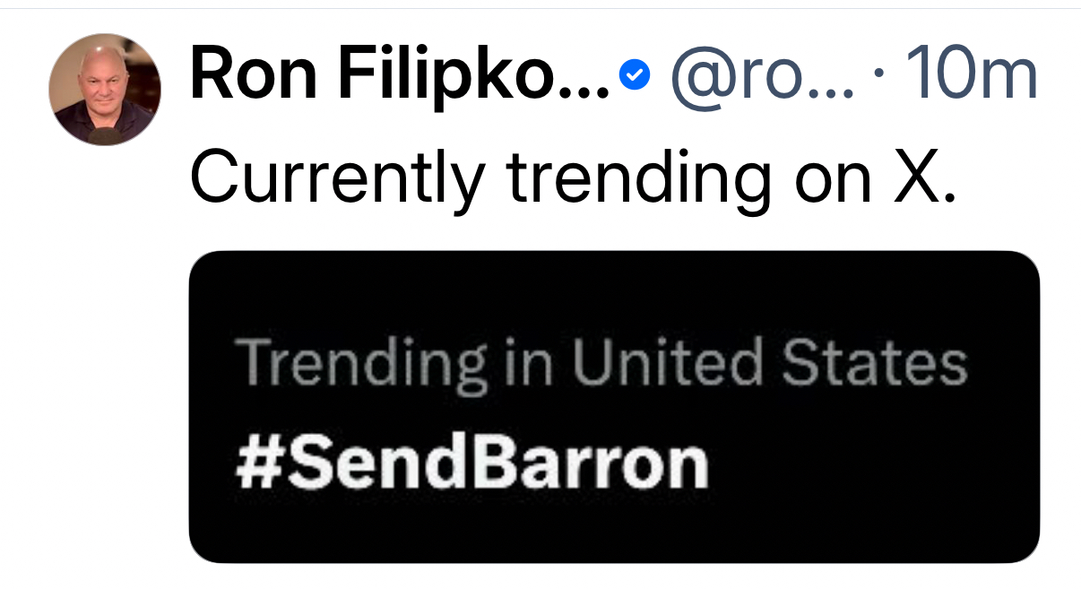Click the blue verified checkmark badge

click(x=636, y=75)
